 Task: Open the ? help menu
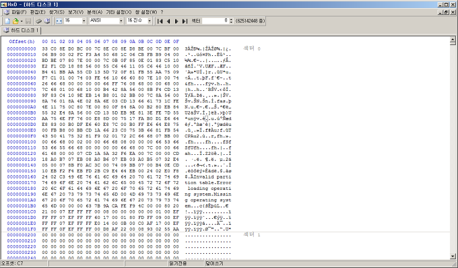click(x=162, y=12)
